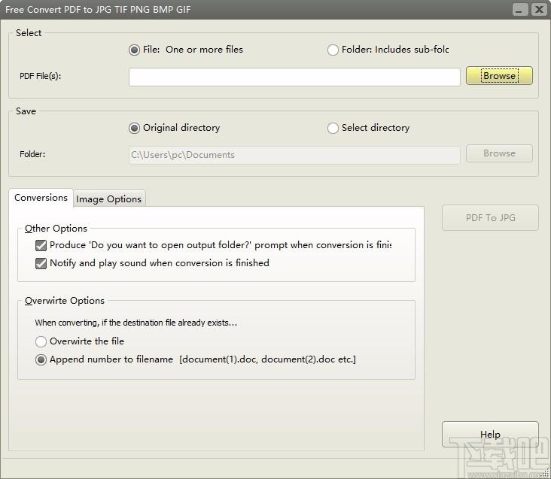
Task: Close the Free Convert PDF window
Action: point(539,10)
